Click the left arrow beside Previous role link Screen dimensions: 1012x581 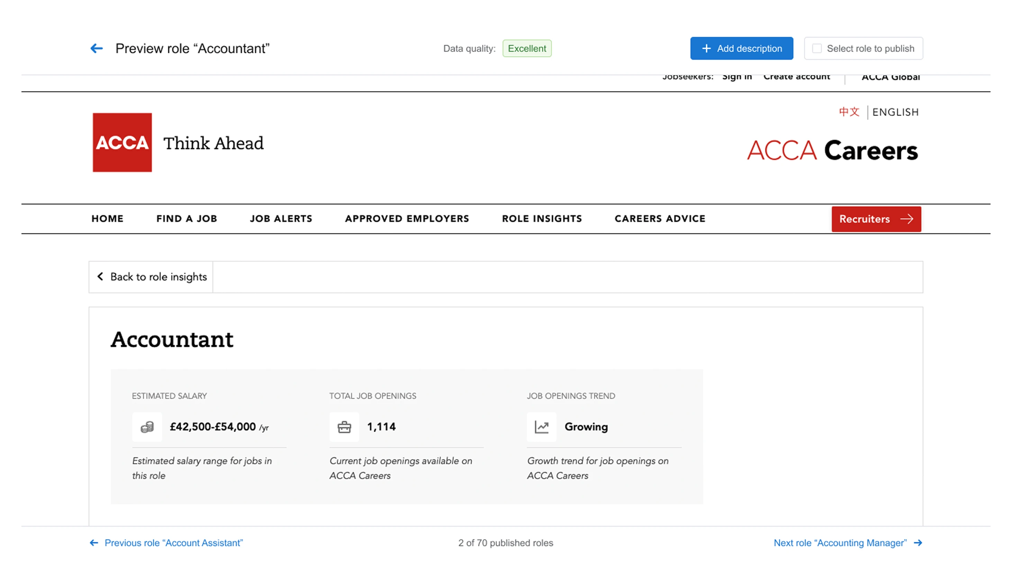coord(94,543)
